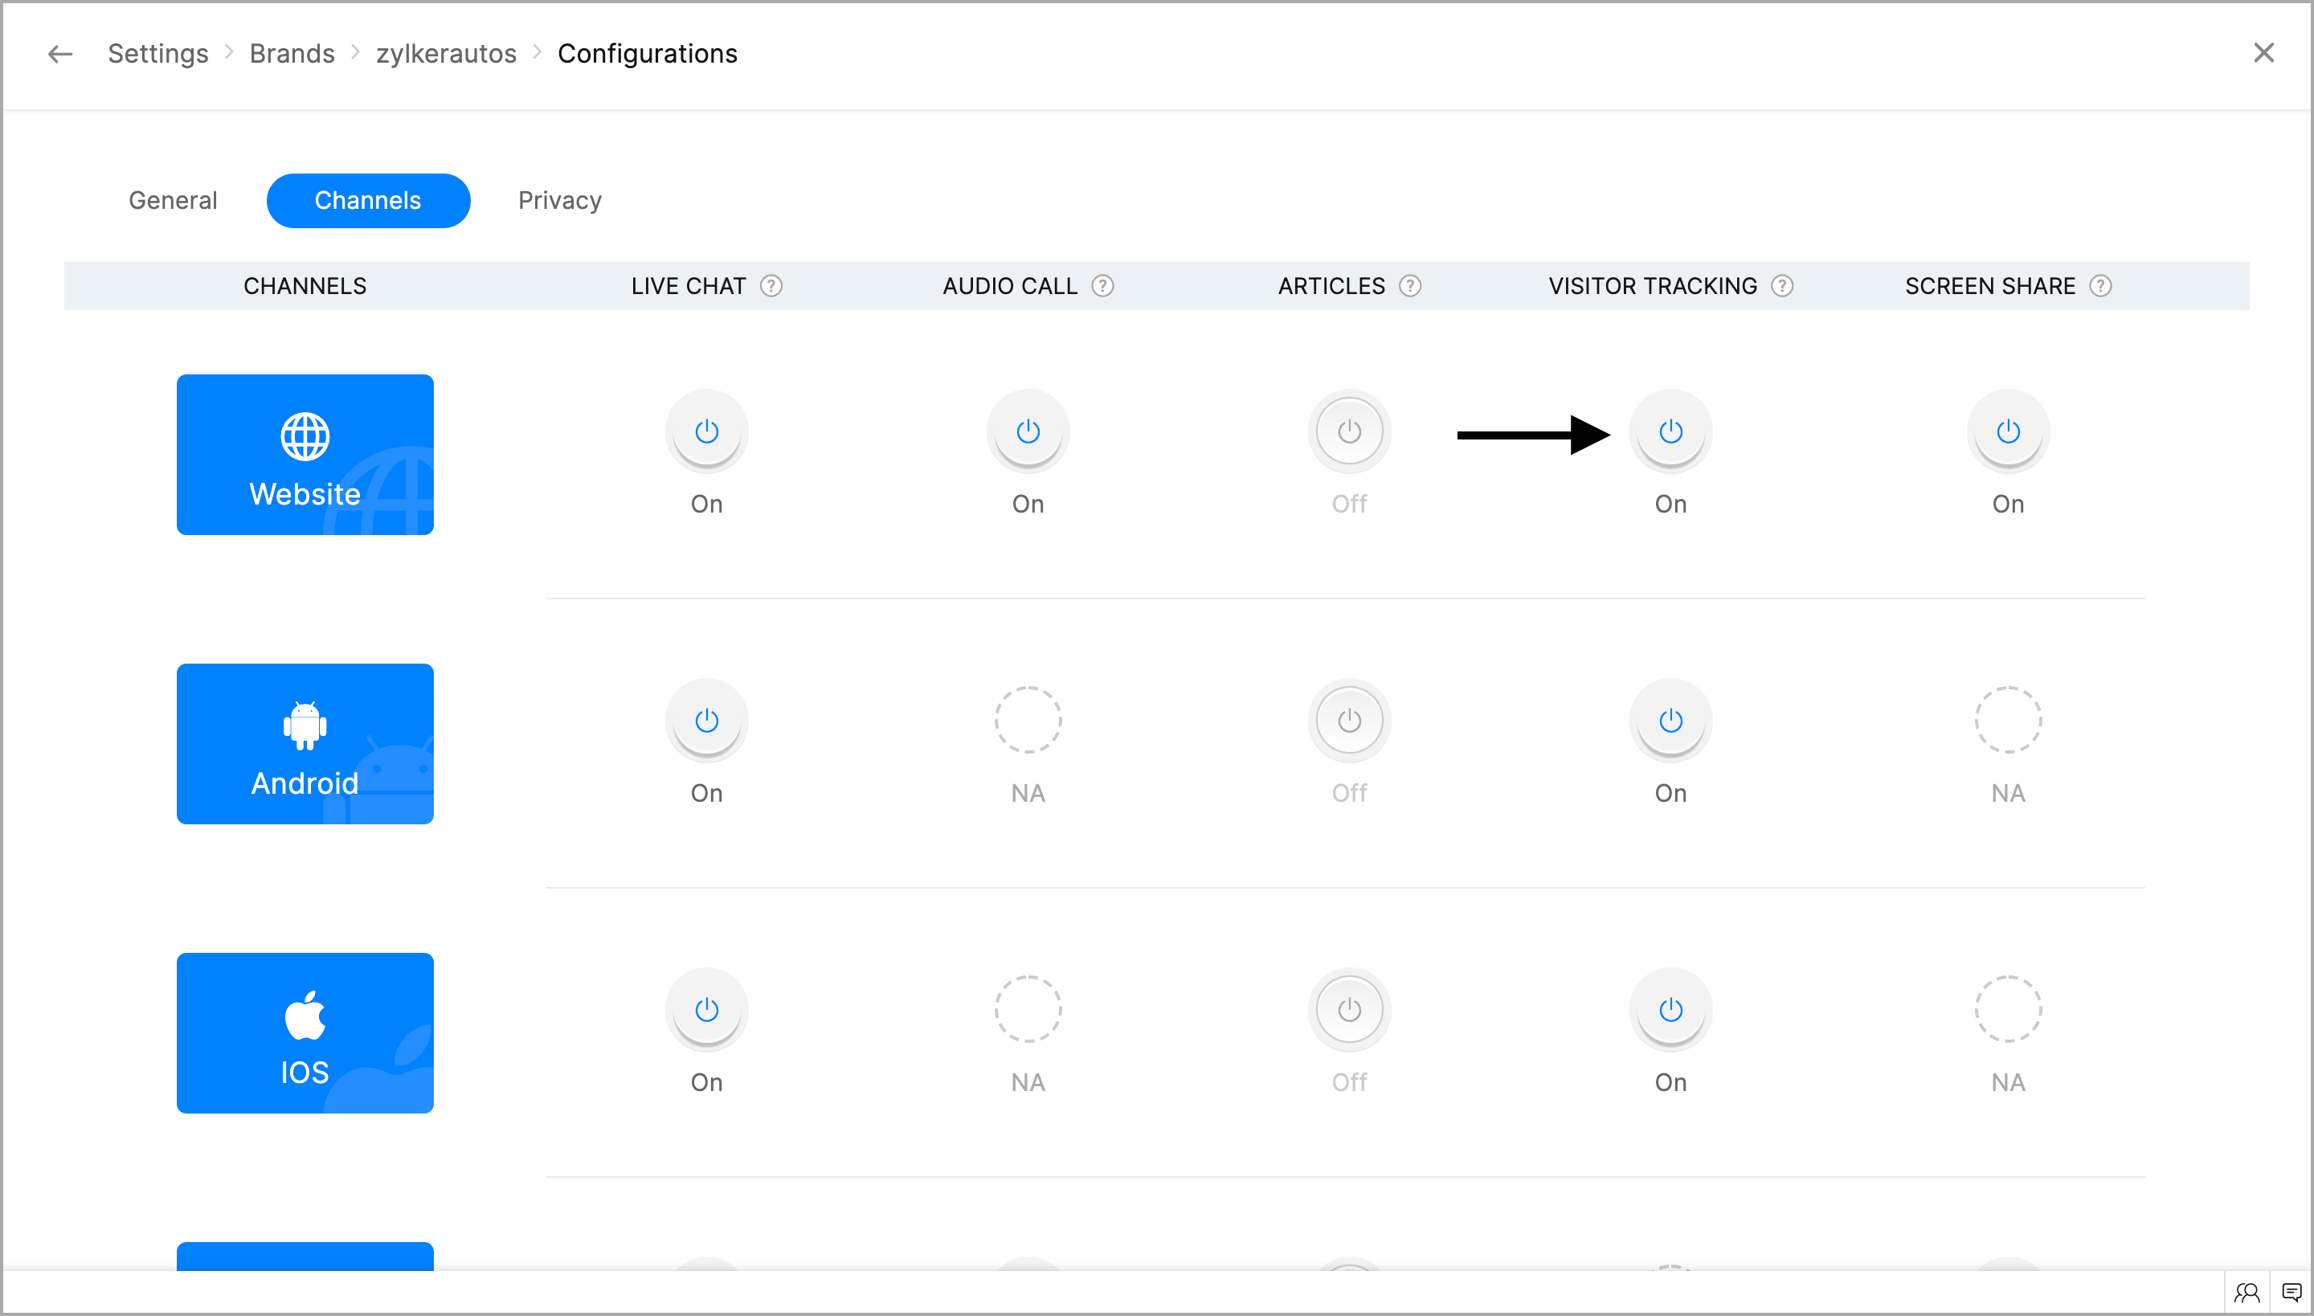
Task: Select the Android channel tile
Action: click(x=305, y=743)
